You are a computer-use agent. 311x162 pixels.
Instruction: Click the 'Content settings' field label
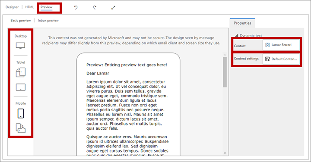pos(246,59)
